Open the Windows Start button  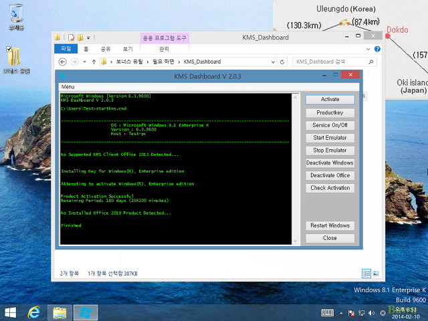(11, 312)
